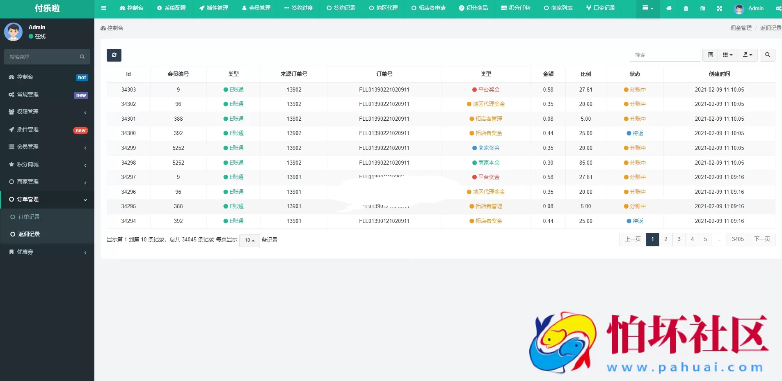Expand the 权限管理 sidebar section
Viewport: 782px width, 381px height.
pos(47,112)
